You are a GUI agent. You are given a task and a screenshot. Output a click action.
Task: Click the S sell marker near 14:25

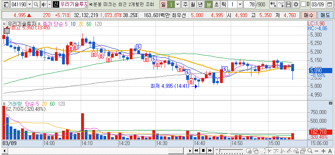pos(138,47)
